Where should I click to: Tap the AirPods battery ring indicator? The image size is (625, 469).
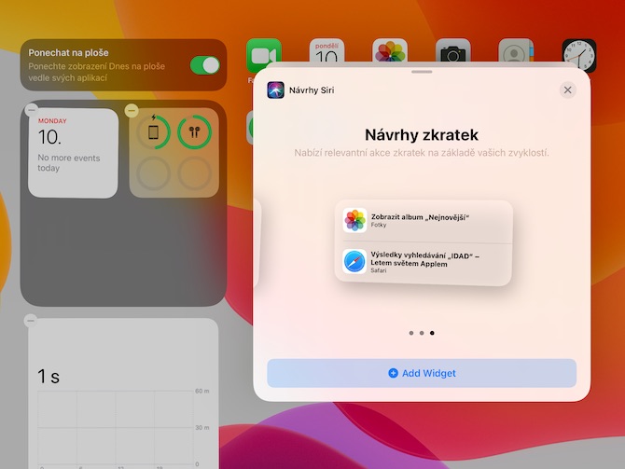tap(195, 132)
